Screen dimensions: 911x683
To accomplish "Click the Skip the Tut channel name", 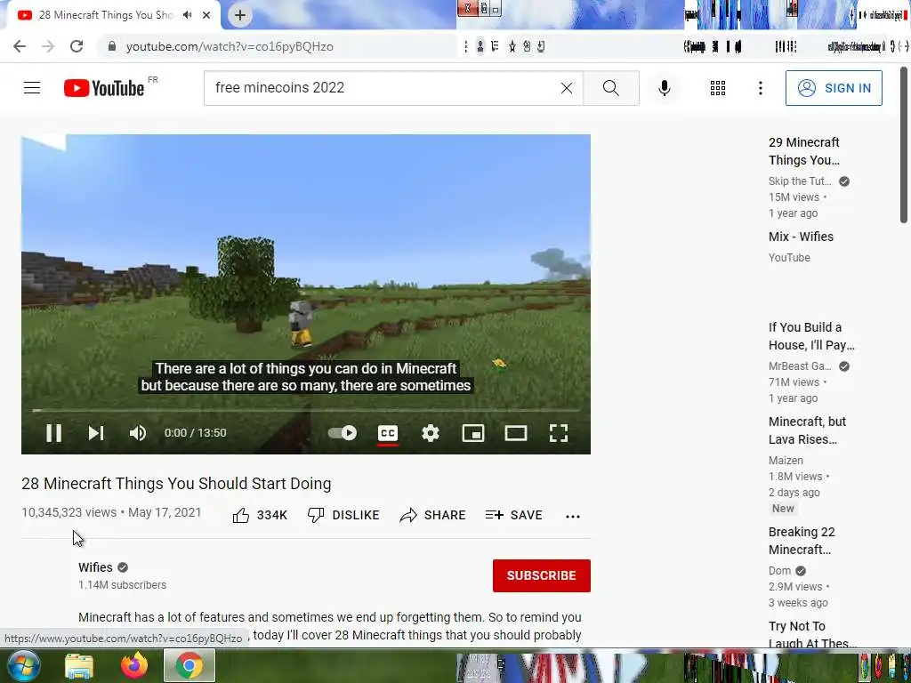I will tap(800, 181).
